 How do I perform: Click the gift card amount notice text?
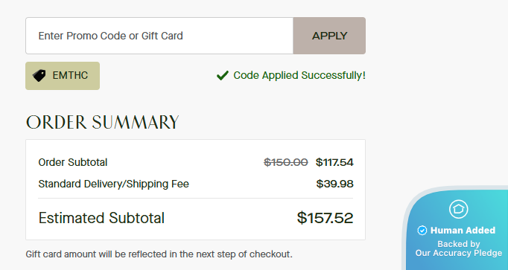pos(159,254)
